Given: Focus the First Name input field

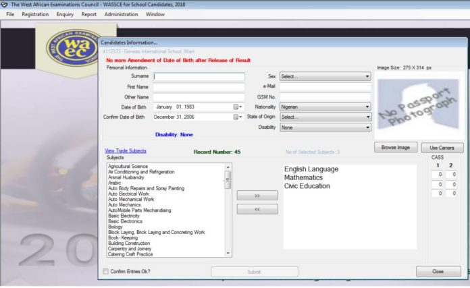Looking at the screenshot, I should [199, 87].
